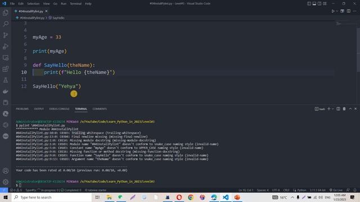Viewport: 360px width, 202px height.
Task: Create a new terminal with plus icon
Action: point(328,109)
